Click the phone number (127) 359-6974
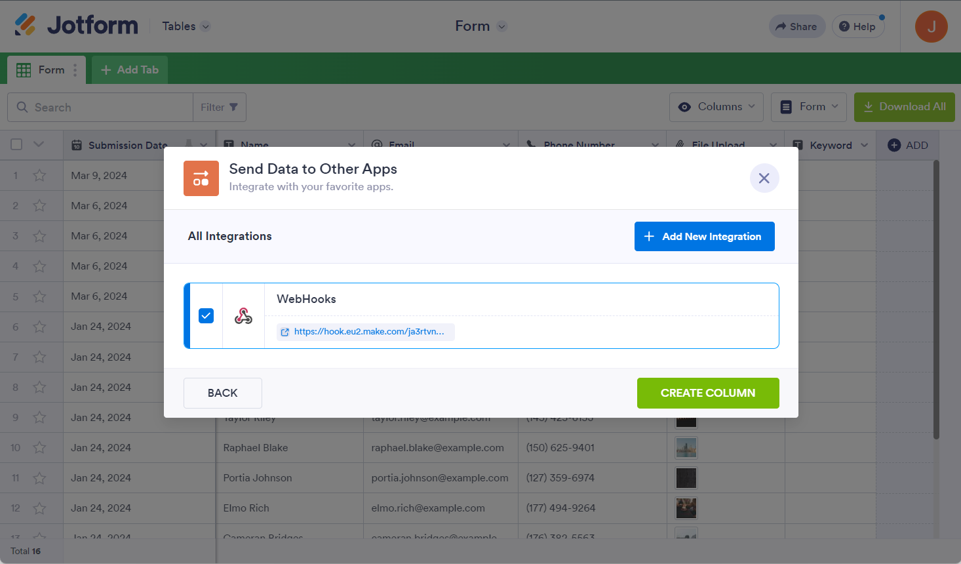The height and width of the screenshot is (564, 961). [560, 478]
